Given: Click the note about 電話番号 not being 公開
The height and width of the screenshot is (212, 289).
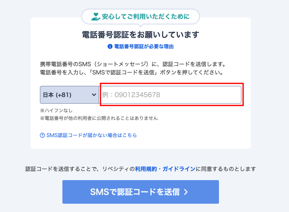Looking at the screenshot, I should coord(99,118).
